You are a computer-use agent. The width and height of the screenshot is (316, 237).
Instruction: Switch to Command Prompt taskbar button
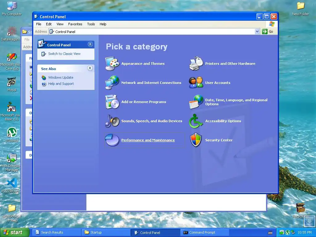tap(205, 232)
